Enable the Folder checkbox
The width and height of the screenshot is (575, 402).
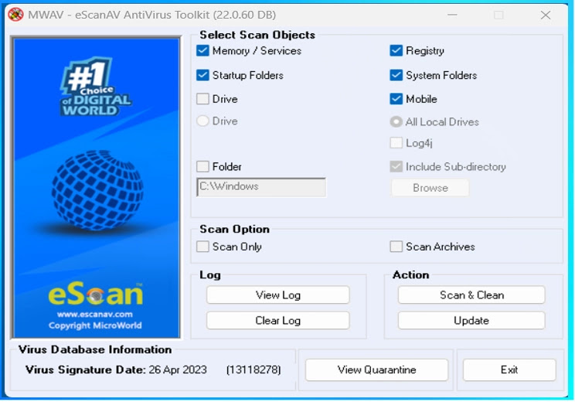coord(202,166)
